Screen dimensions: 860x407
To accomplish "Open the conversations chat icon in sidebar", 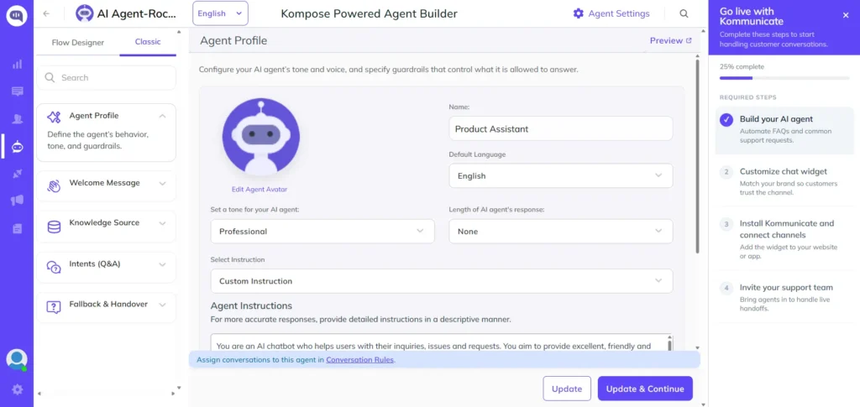I will (17, 91).
